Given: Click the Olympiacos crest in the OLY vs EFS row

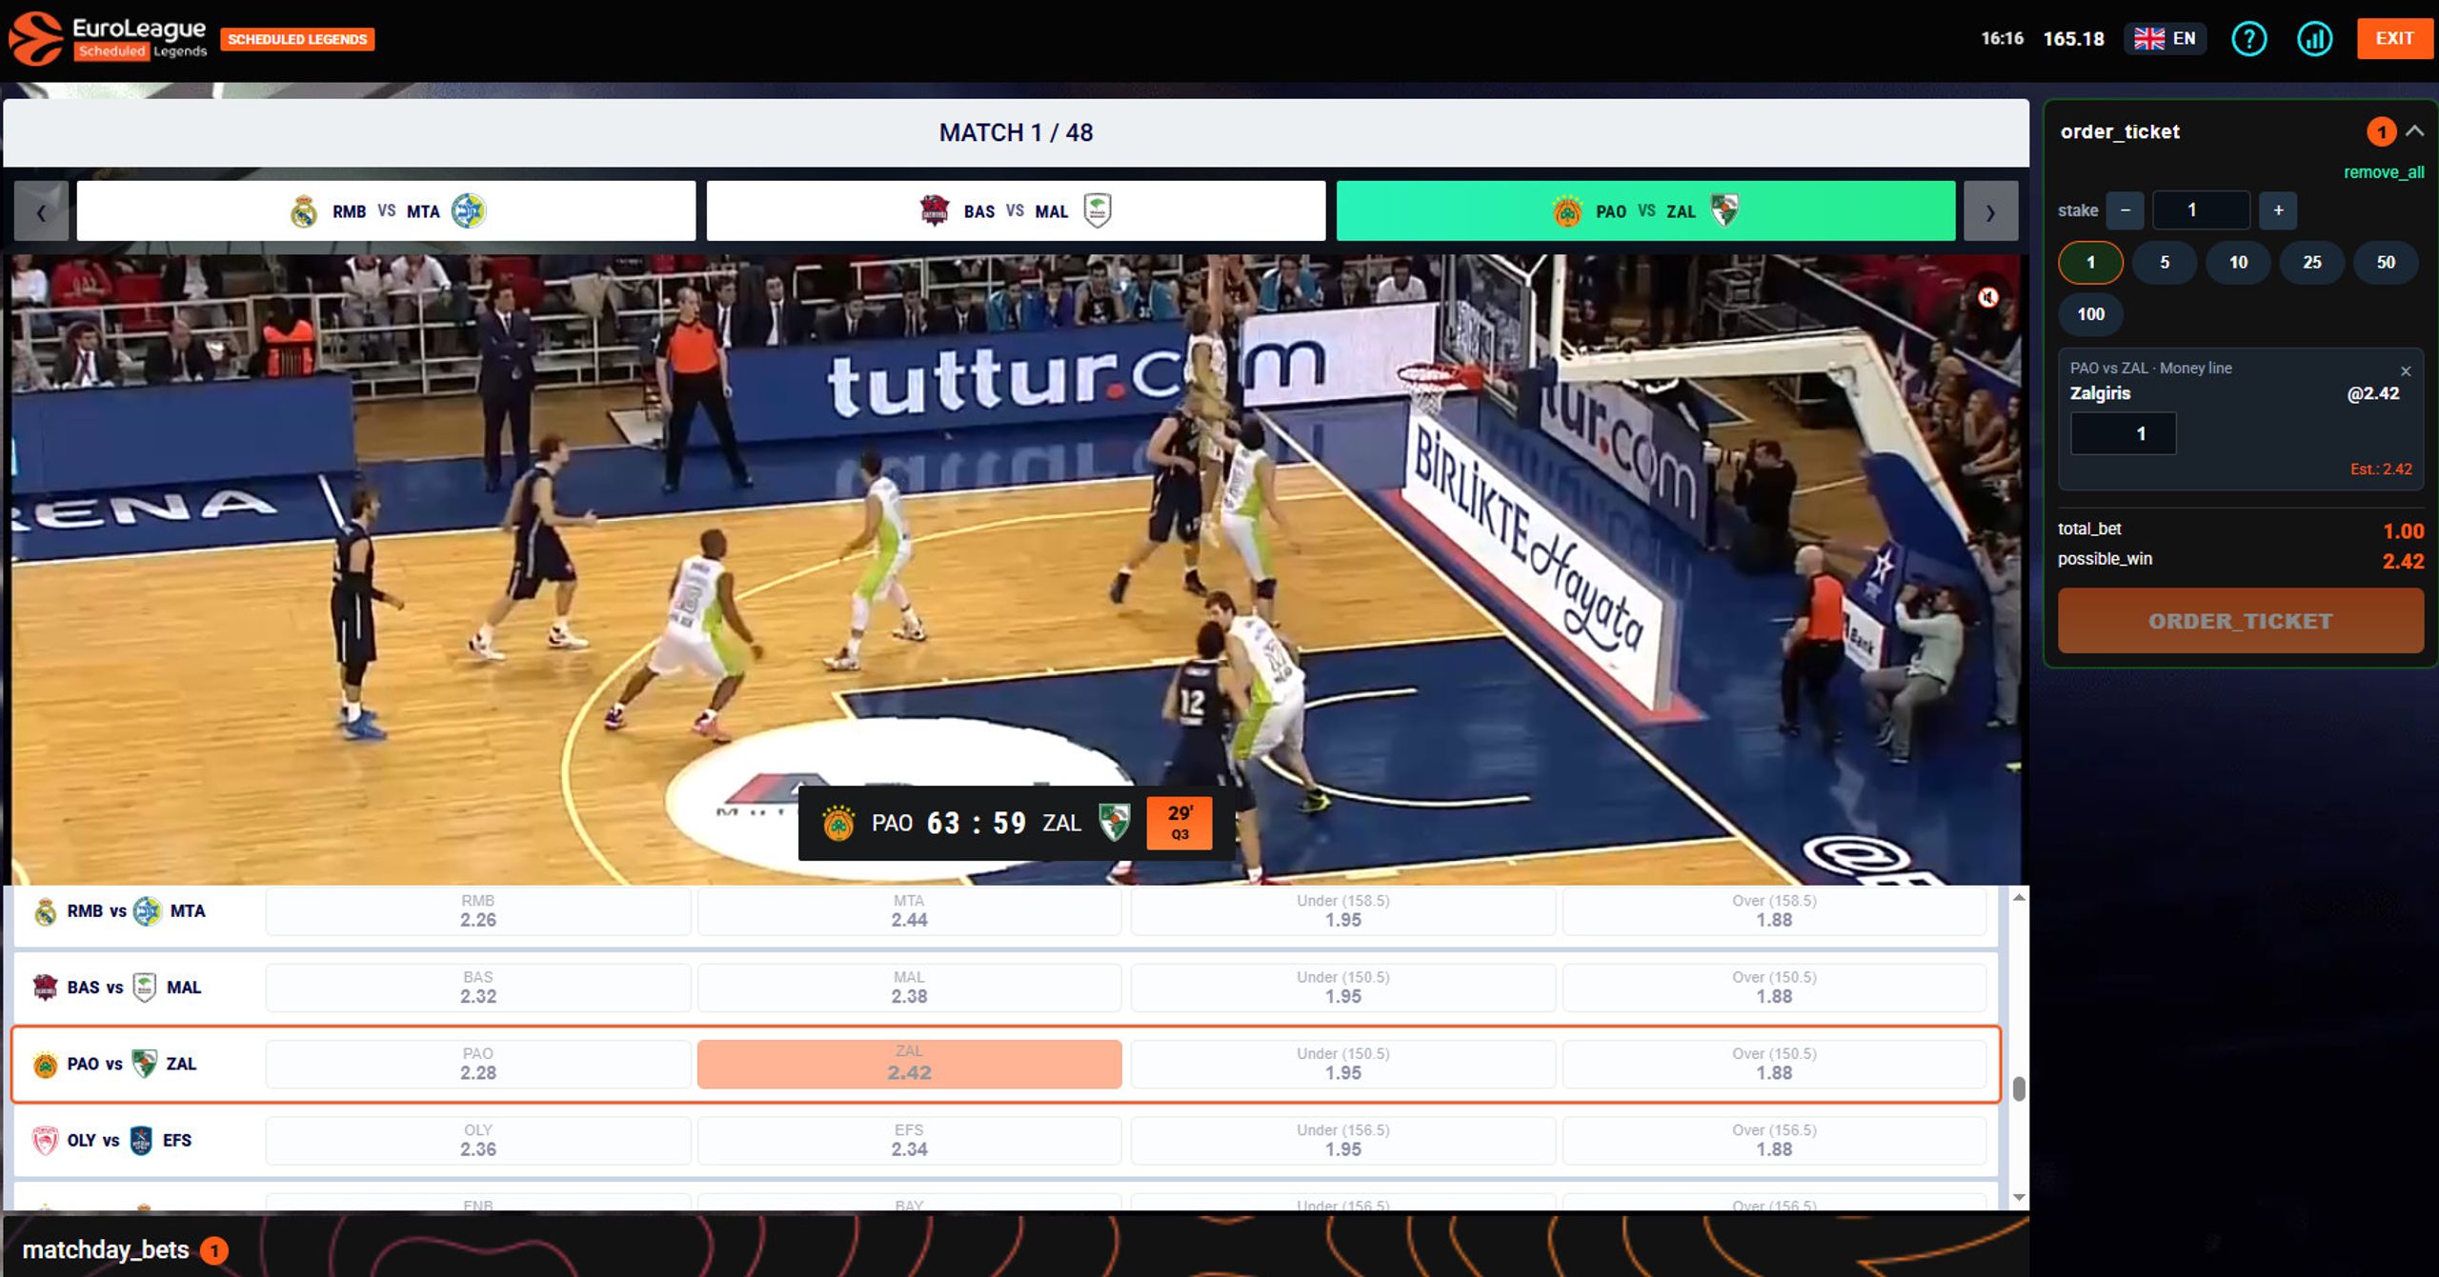Looking at the screenshot, I should click(45, 1141).
